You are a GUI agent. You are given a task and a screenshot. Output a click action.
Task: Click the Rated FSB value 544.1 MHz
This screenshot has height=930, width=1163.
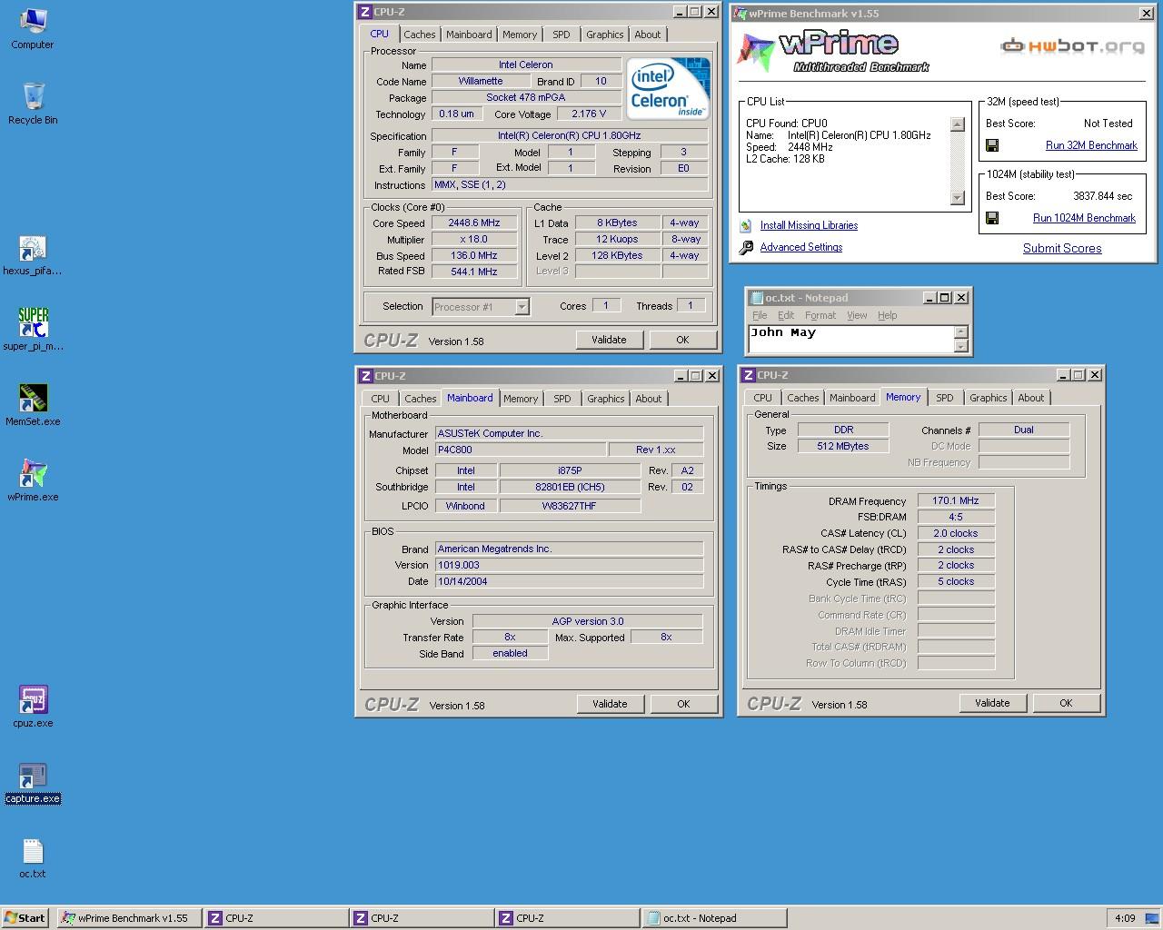[474, 272]
